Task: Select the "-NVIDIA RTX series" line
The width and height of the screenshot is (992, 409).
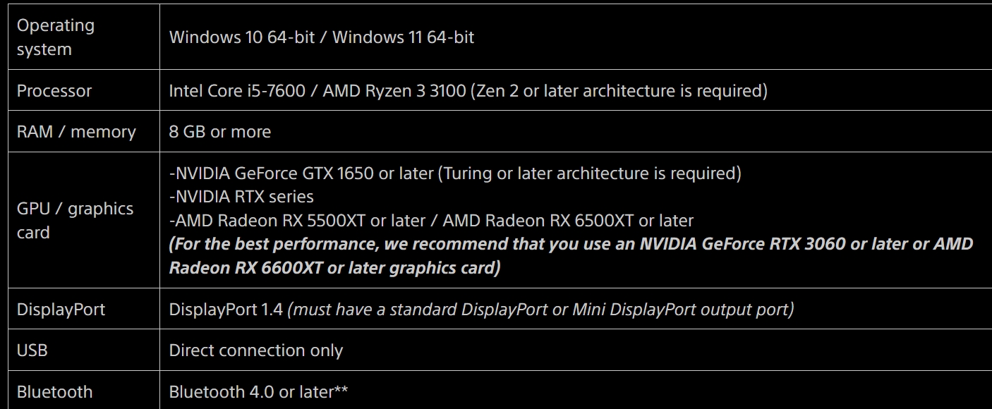Action: coord(241,197)
